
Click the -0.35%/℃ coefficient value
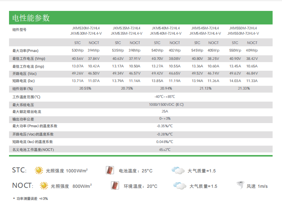click(165, 126)
